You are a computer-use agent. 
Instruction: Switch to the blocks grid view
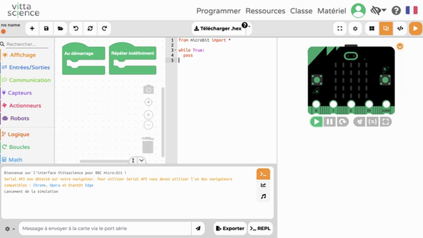point(371,28)
